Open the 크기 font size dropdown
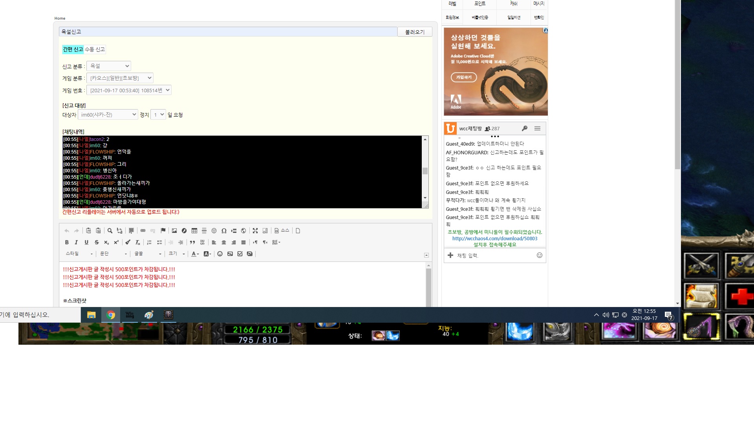This screenshot has height=424, width=754. pyautogui.click(x=177, y=254)
